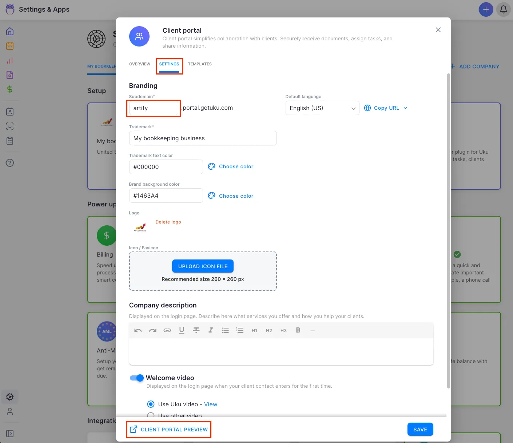The height and width of the screenshot is (443, 513).
Task: Select the Use other video option
Action: [x=151, y=415]
